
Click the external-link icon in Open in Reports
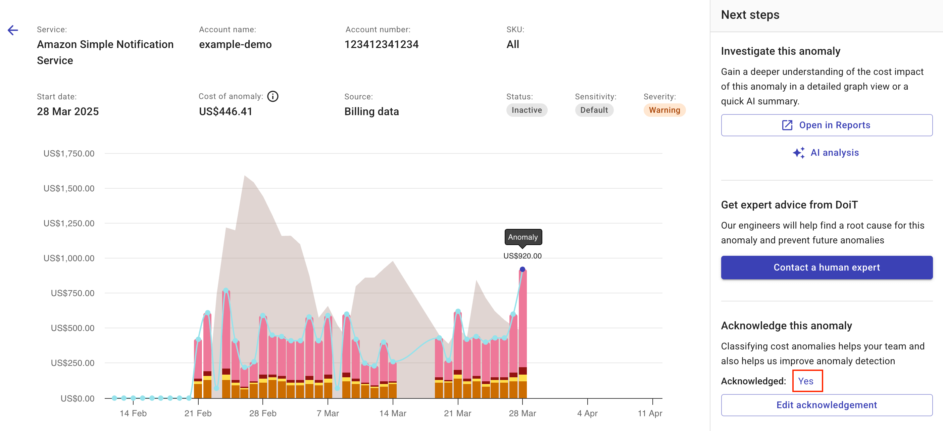point(787,125)
